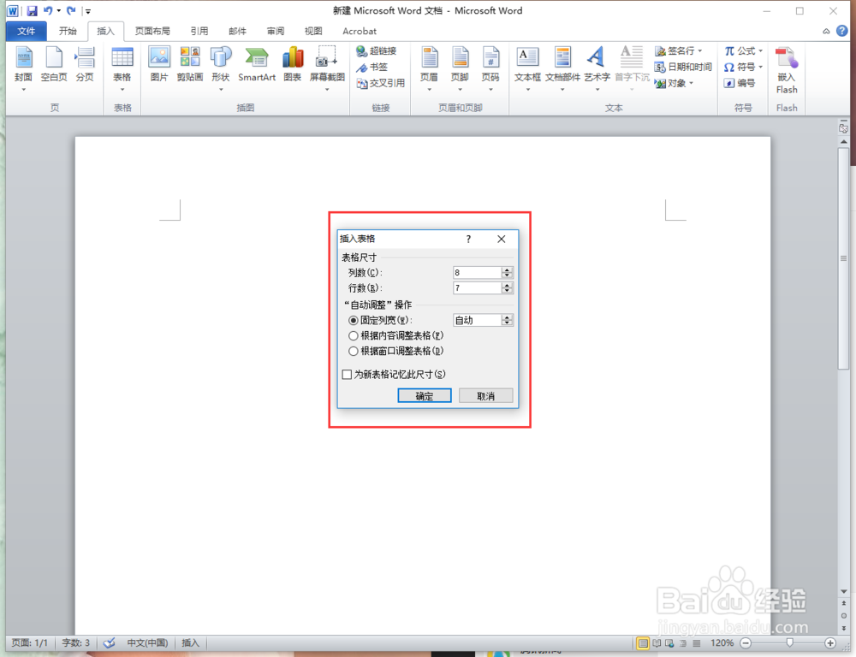Click the zoom slider handle

(789, 643)
